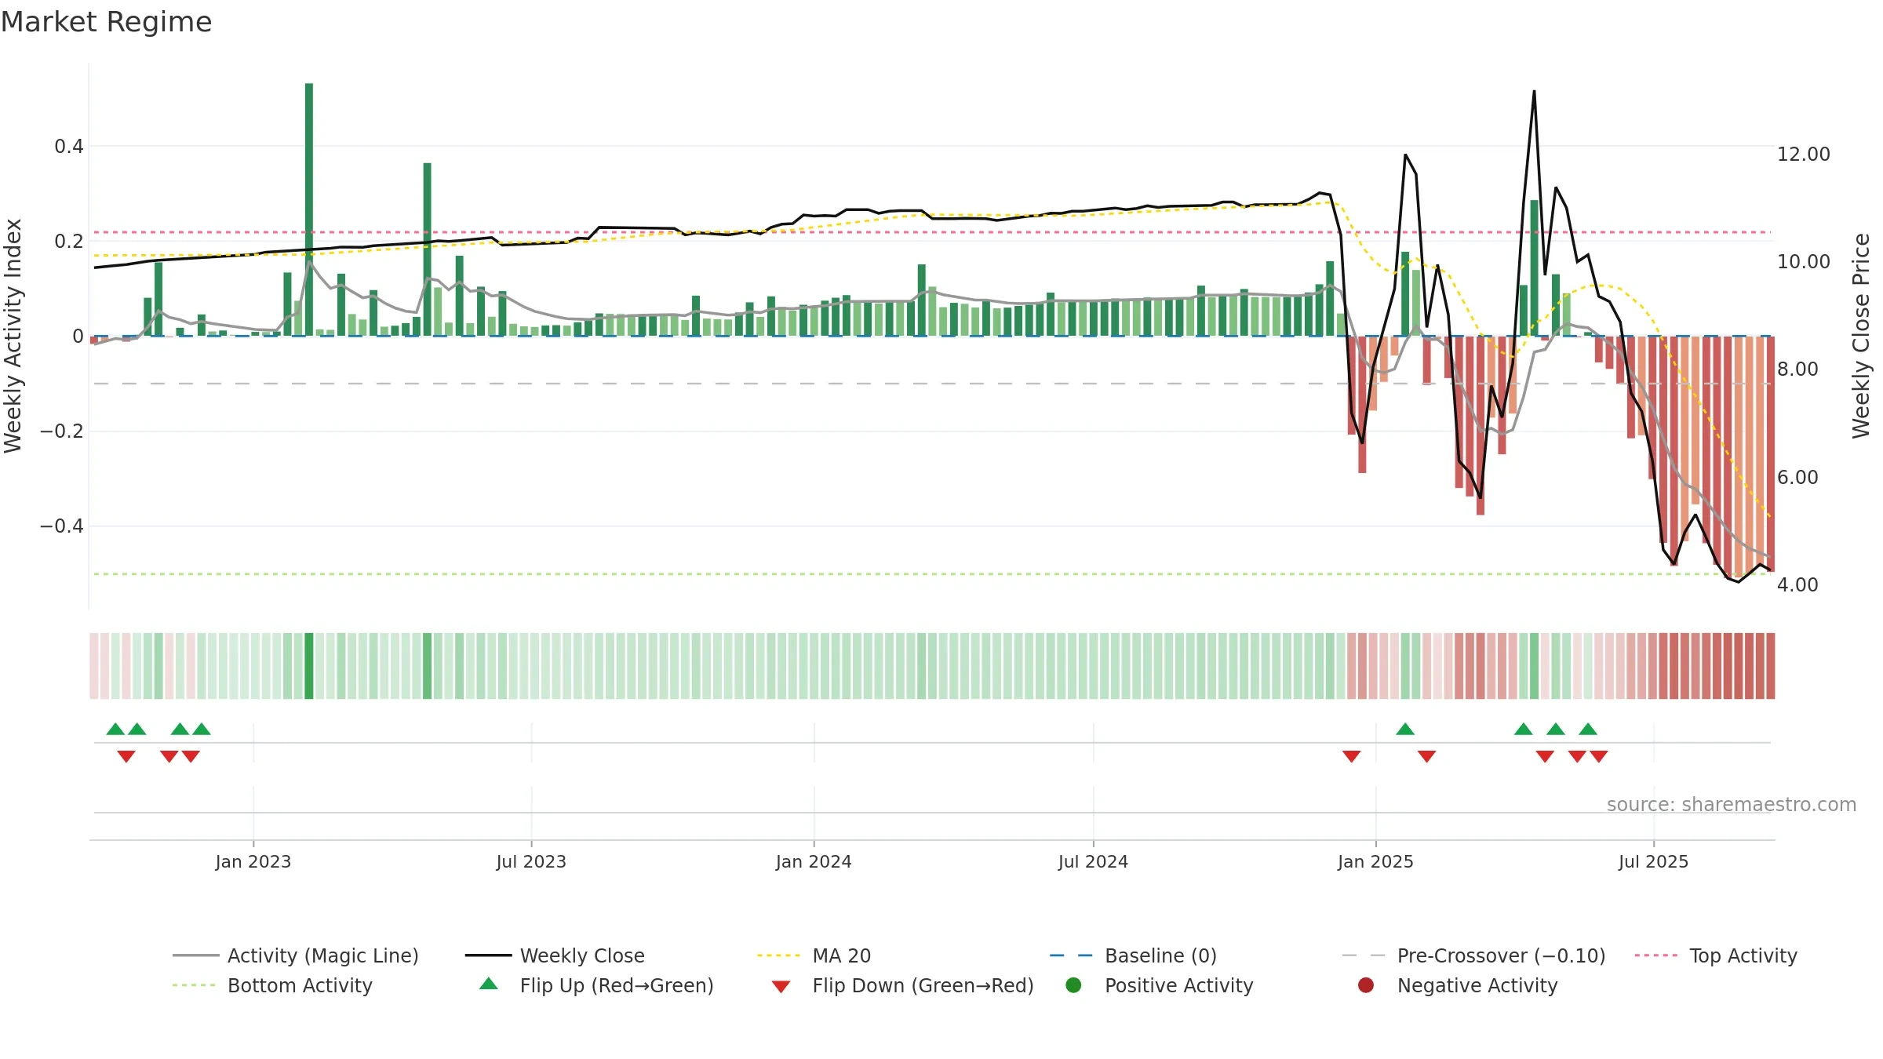This screenshot has height=1059, width=1883.
Task: Click the 4.00 price axis tick label
Action: 1797,585
